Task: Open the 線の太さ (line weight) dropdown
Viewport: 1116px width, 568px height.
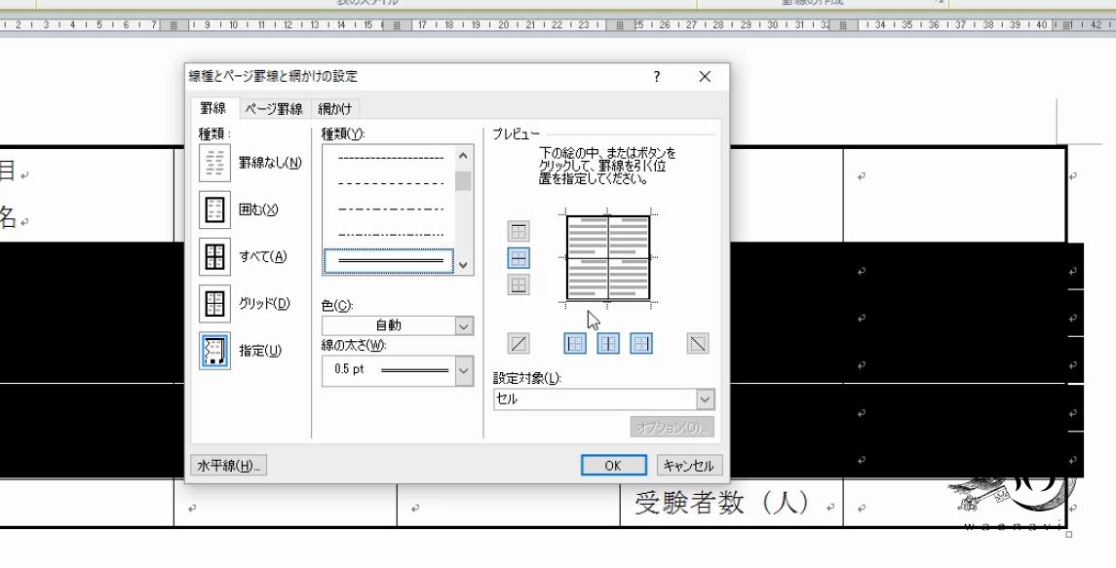Action: tap(464, 370)
